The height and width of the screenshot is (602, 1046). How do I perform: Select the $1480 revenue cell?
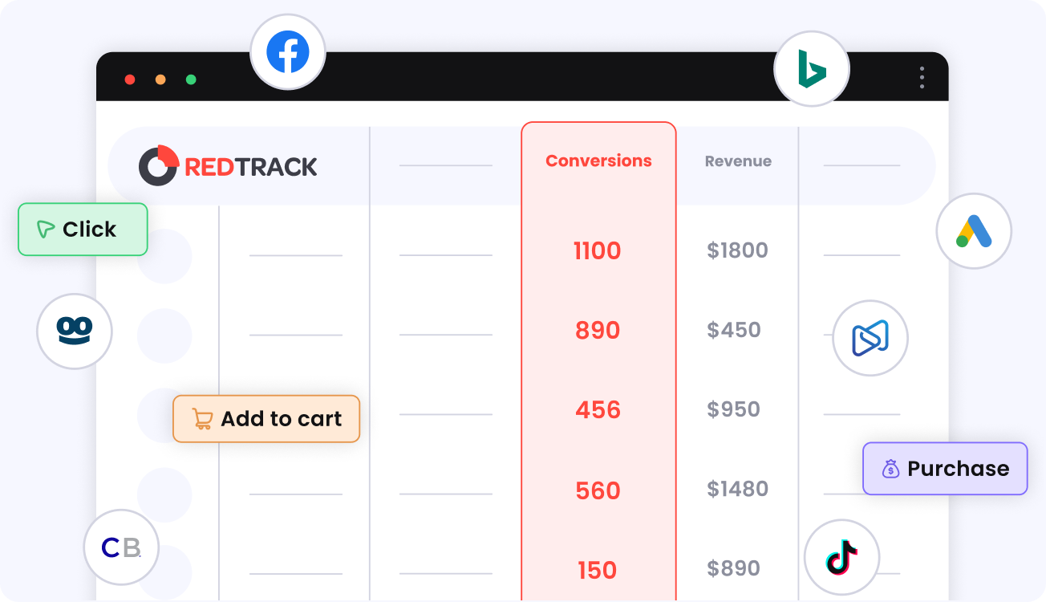click(x=737, y=489)
